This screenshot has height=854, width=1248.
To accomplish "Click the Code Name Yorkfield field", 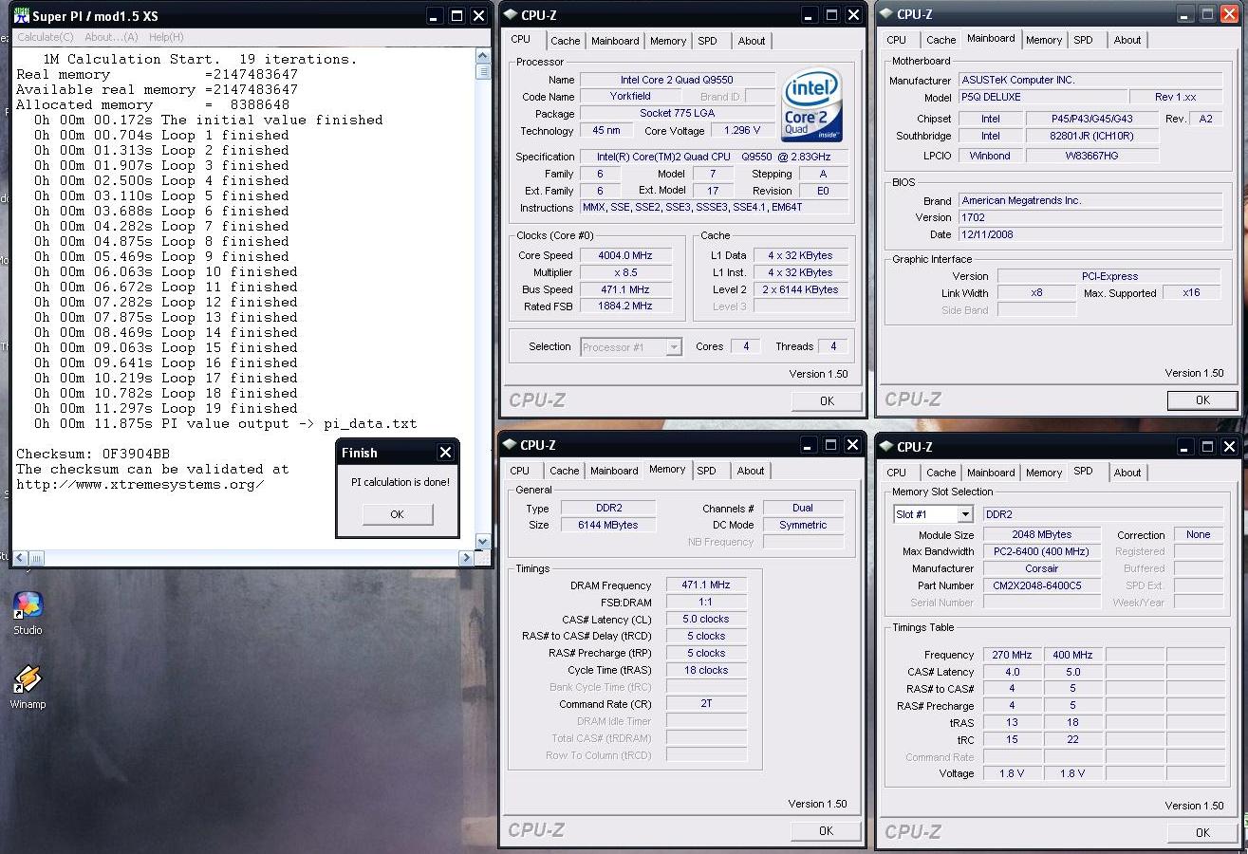I will pyautogui.click(x=630, y=97).
